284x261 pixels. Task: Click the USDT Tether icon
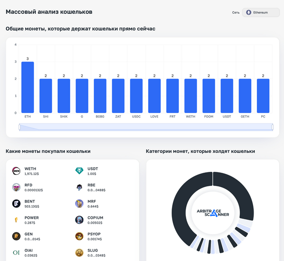[79, 171]
